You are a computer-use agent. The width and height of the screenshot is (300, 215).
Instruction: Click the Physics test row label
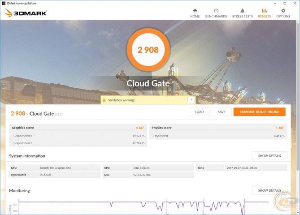pos(161,136)
